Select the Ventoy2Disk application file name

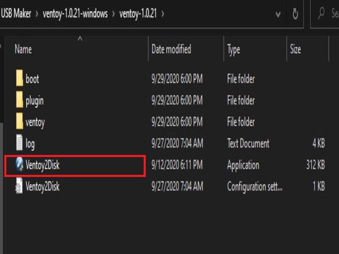tap(42, 165)
